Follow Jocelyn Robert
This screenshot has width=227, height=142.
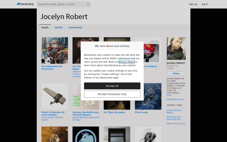pos(176,73)
